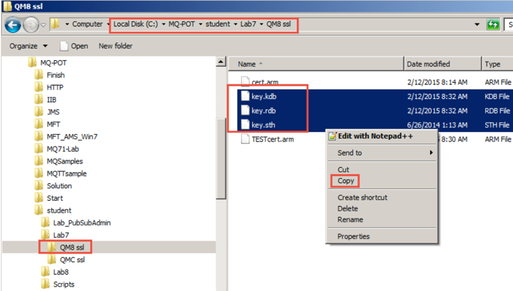Click the key.kdb file icon

click(x=245, y=96)
